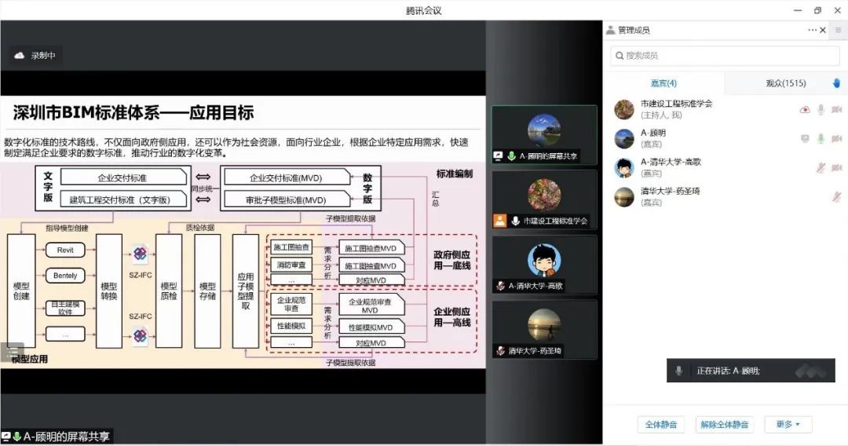The height and width of the screenshot is (446, 848).
Task: Click slide title 深圳市BIM标准体系——应用目标
Action: pos(133,112)
